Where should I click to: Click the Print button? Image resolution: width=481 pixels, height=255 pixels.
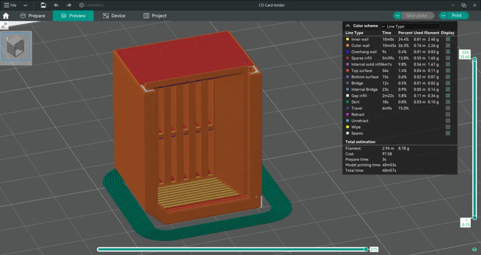click(x=457, y=16)
